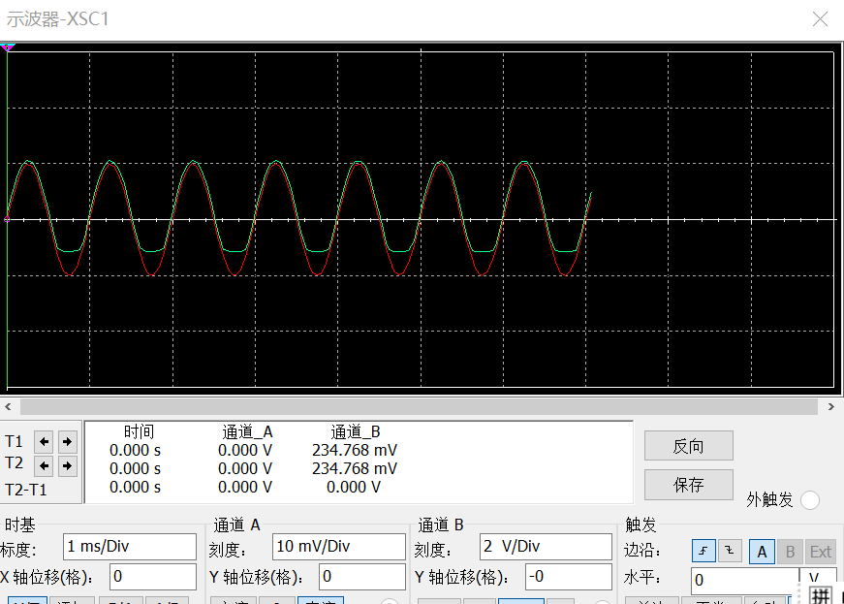Select falling edge trigger icon
This screenshot has height=604, width=844.
click(730, 551)
